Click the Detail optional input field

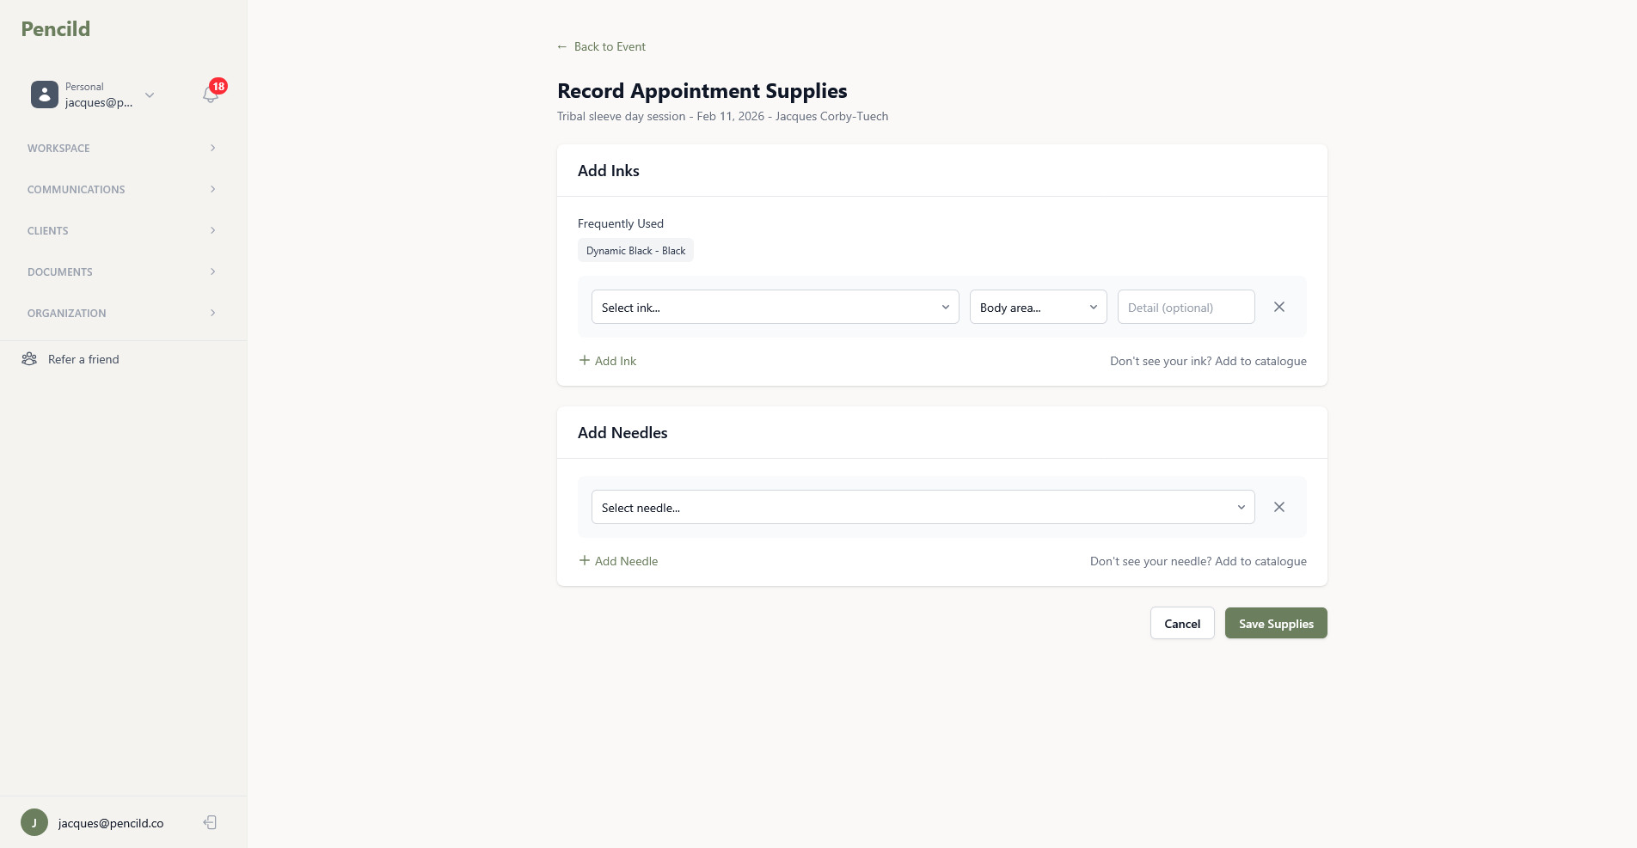tap(1186, 307)
